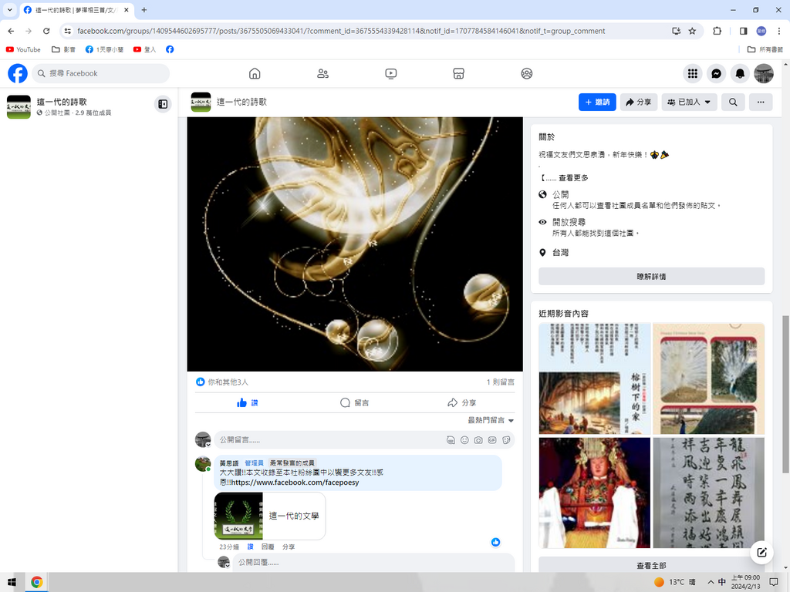Open the notifications bell icon
The width and height of the screenshot is (790, 592).
(x=740, y=73)
